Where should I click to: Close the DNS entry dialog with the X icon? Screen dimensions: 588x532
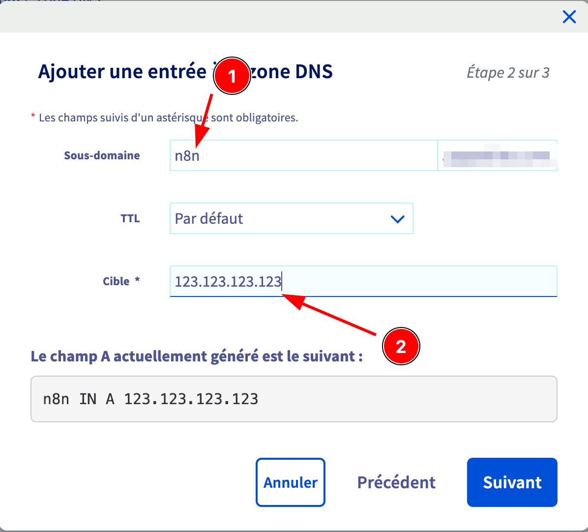569,17
